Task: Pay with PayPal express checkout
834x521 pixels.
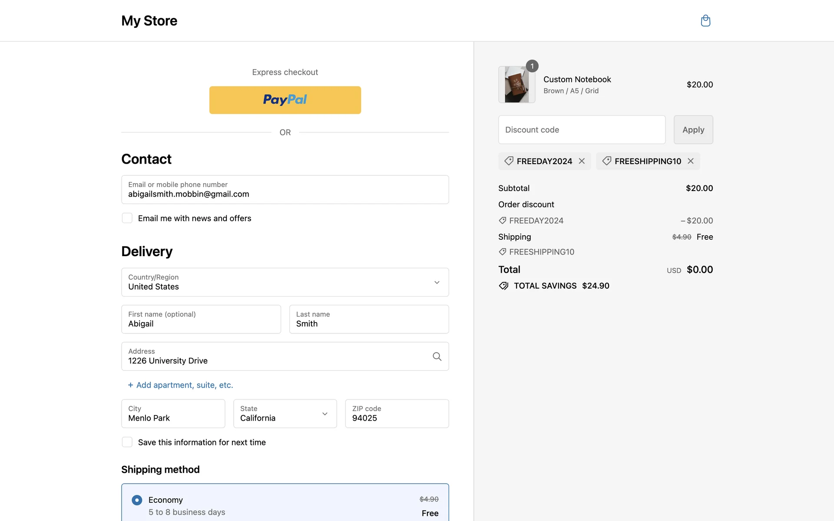Action: pyautogui.click(x=285, y=100)
